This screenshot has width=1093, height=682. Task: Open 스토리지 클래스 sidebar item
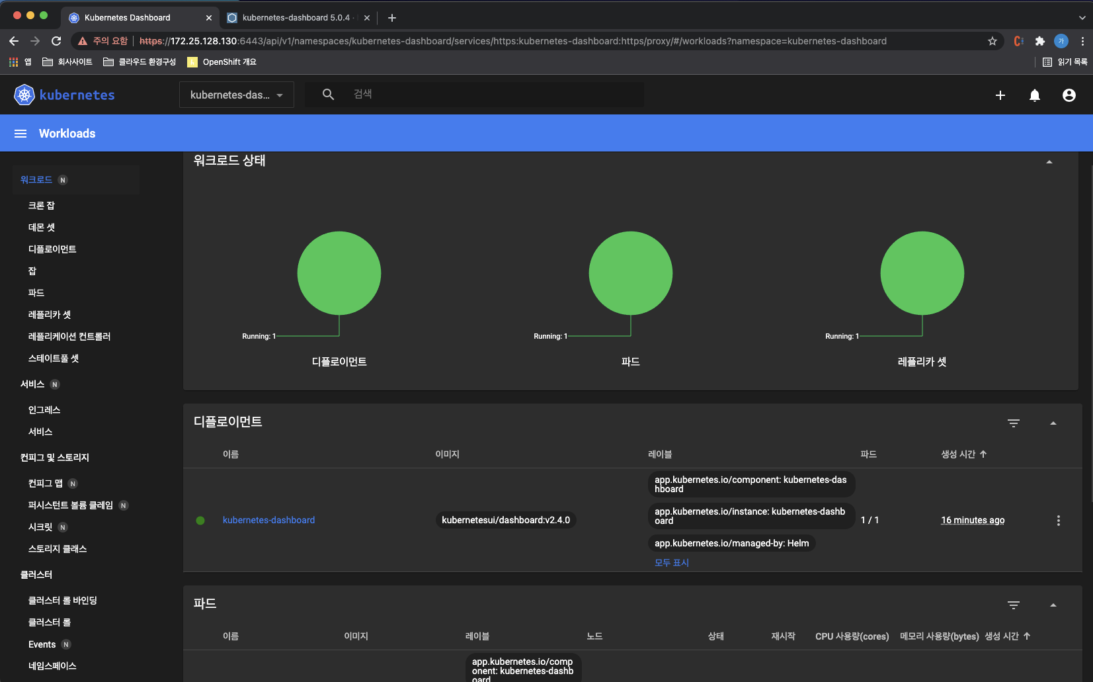(x=58, y=549)
